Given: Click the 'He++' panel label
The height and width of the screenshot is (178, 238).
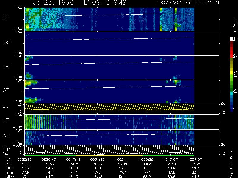Looking at the screenshot, I should coord(8,42).
